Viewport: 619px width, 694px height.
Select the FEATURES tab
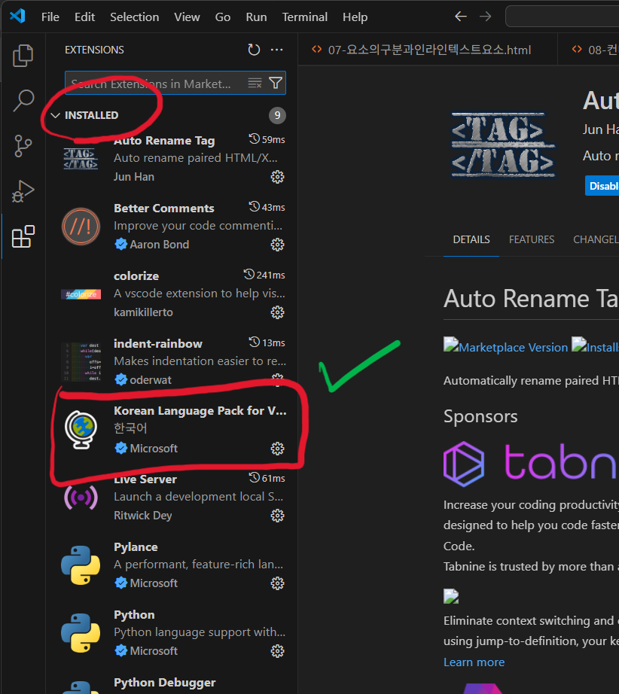point(532,239)
